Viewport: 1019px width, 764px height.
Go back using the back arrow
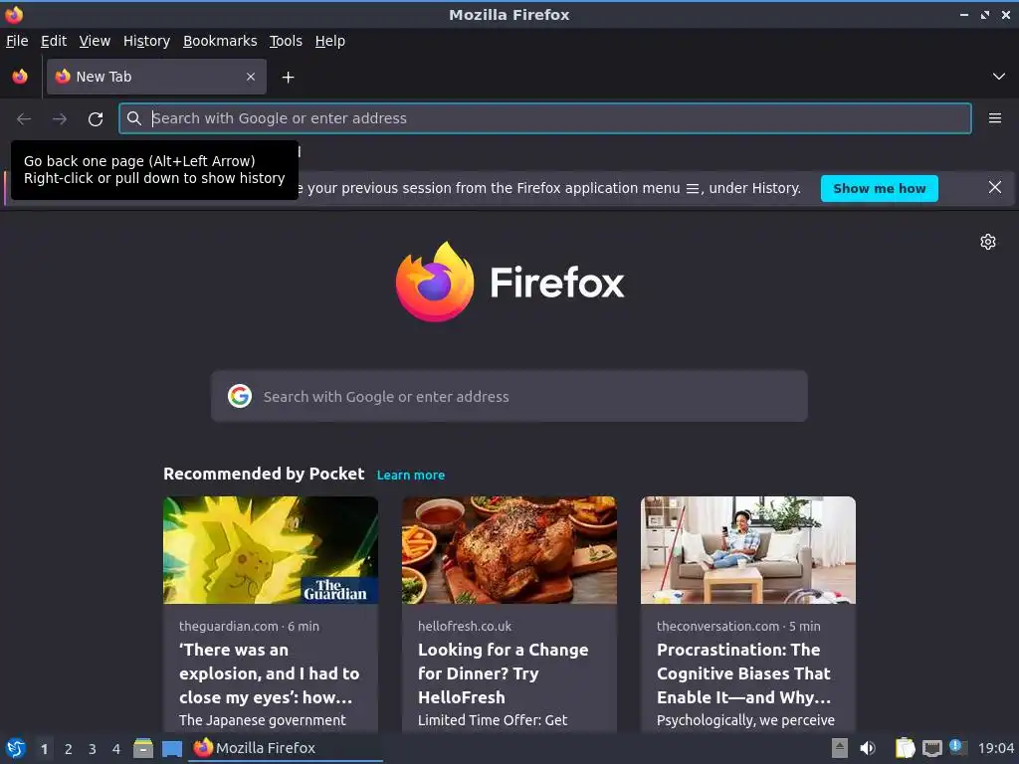24,119
